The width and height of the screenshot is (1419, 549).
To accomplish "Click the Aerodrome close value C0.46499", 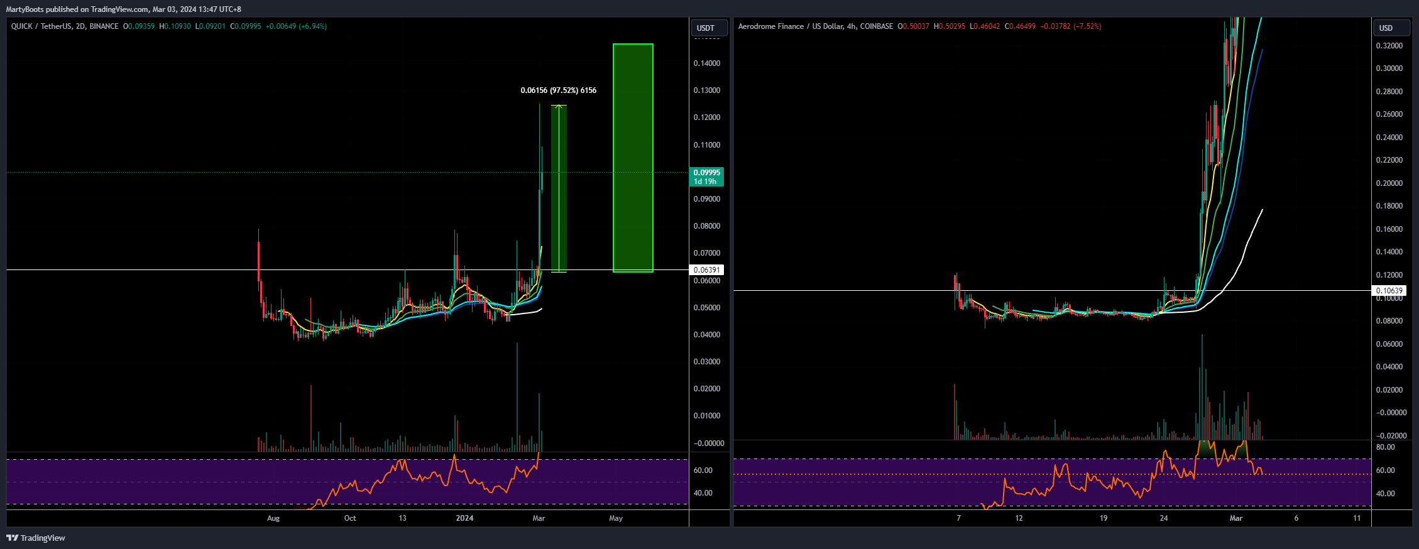I will point(1021,26).
